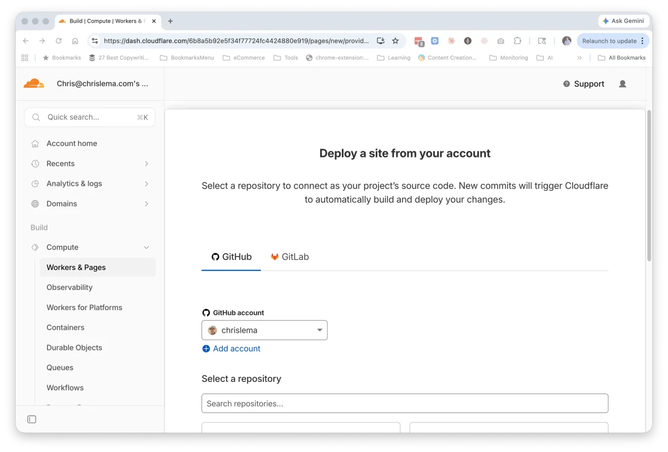Image resolution: width=668 pixels, height=452 pixels.
Task: Open Containers in sidebar
Action: point(65,327)
